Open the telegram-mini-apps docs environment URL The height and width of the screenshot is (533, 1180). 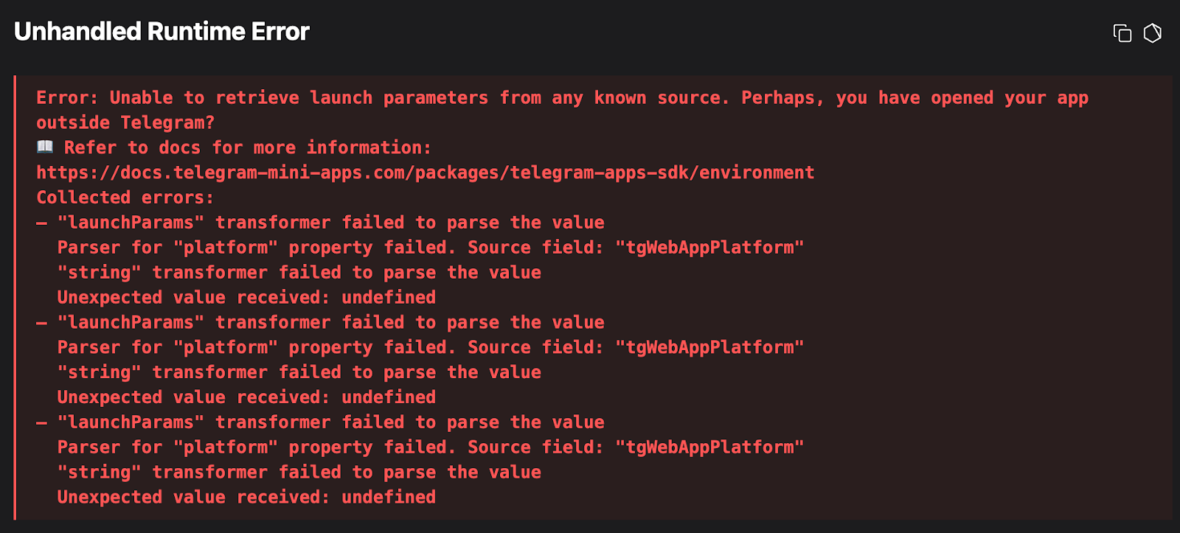[x=426, y=173]
